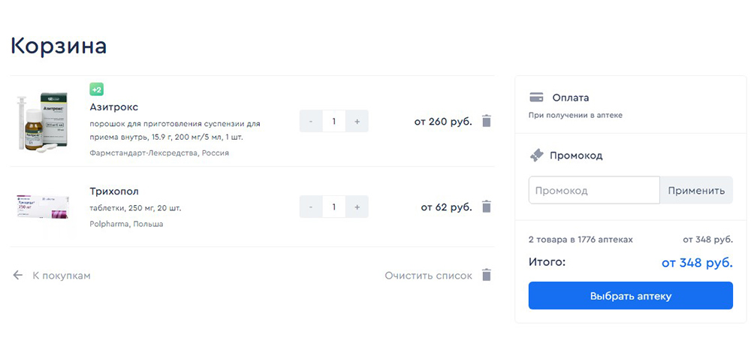Click the green +2 badge above Азитрокс
The width and height of the screenshot is (751, 338).
pos(97,89)
